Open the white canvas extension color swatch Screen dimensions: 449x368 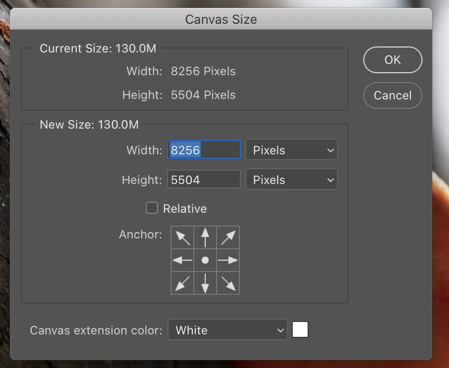tap(300, 329)
